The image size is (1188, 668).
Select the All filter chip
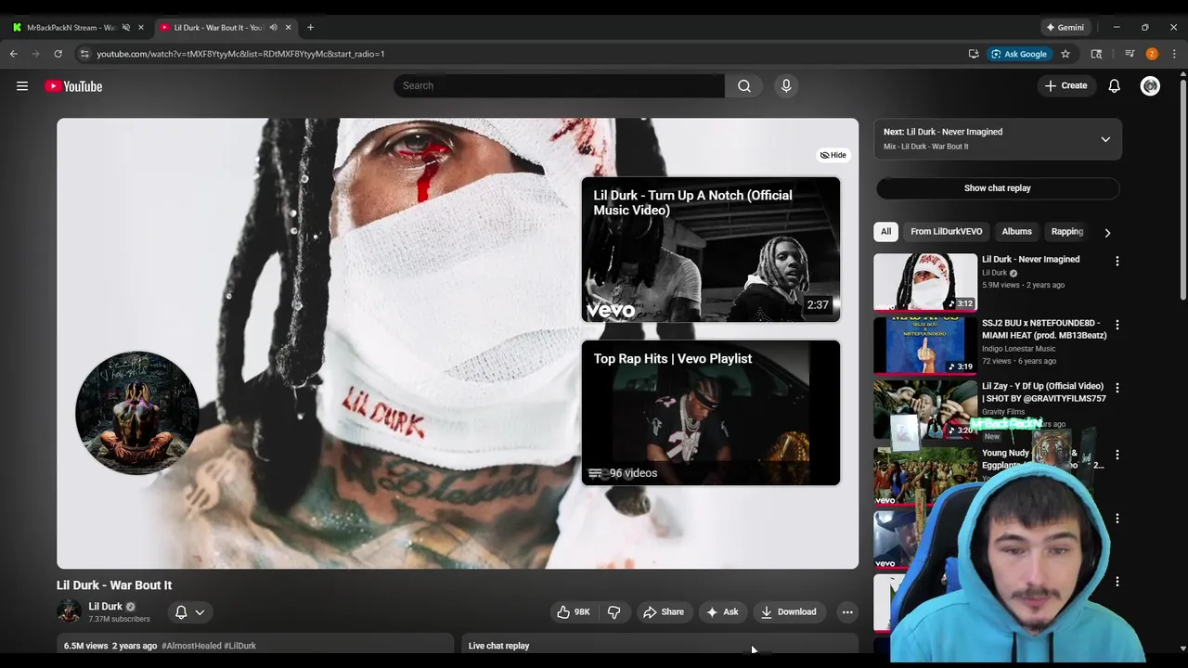tap(886, 232)
